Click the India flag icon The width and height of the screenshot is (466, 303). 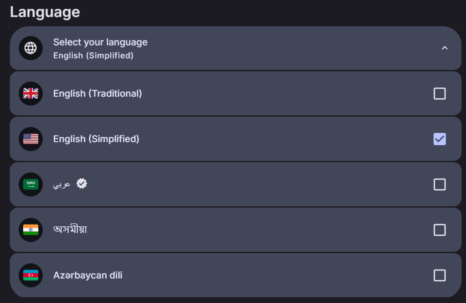coord(31,230)
